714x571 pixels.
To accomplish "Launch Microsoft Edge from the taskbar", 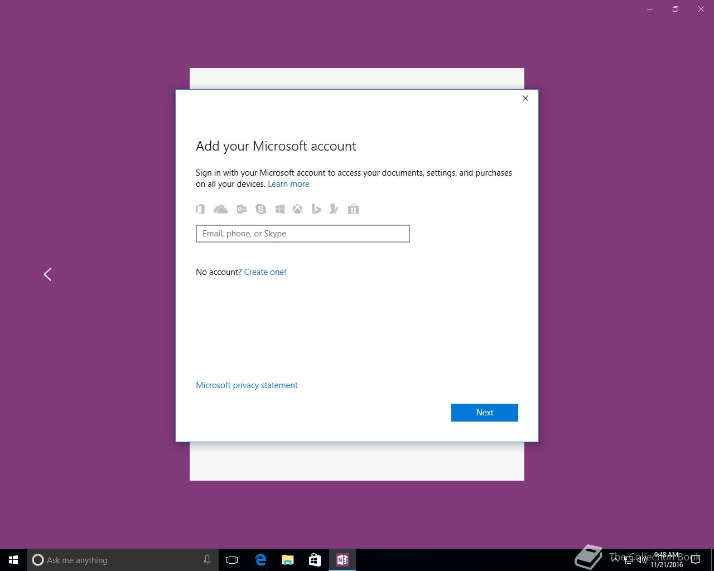I will pos(260,560).
